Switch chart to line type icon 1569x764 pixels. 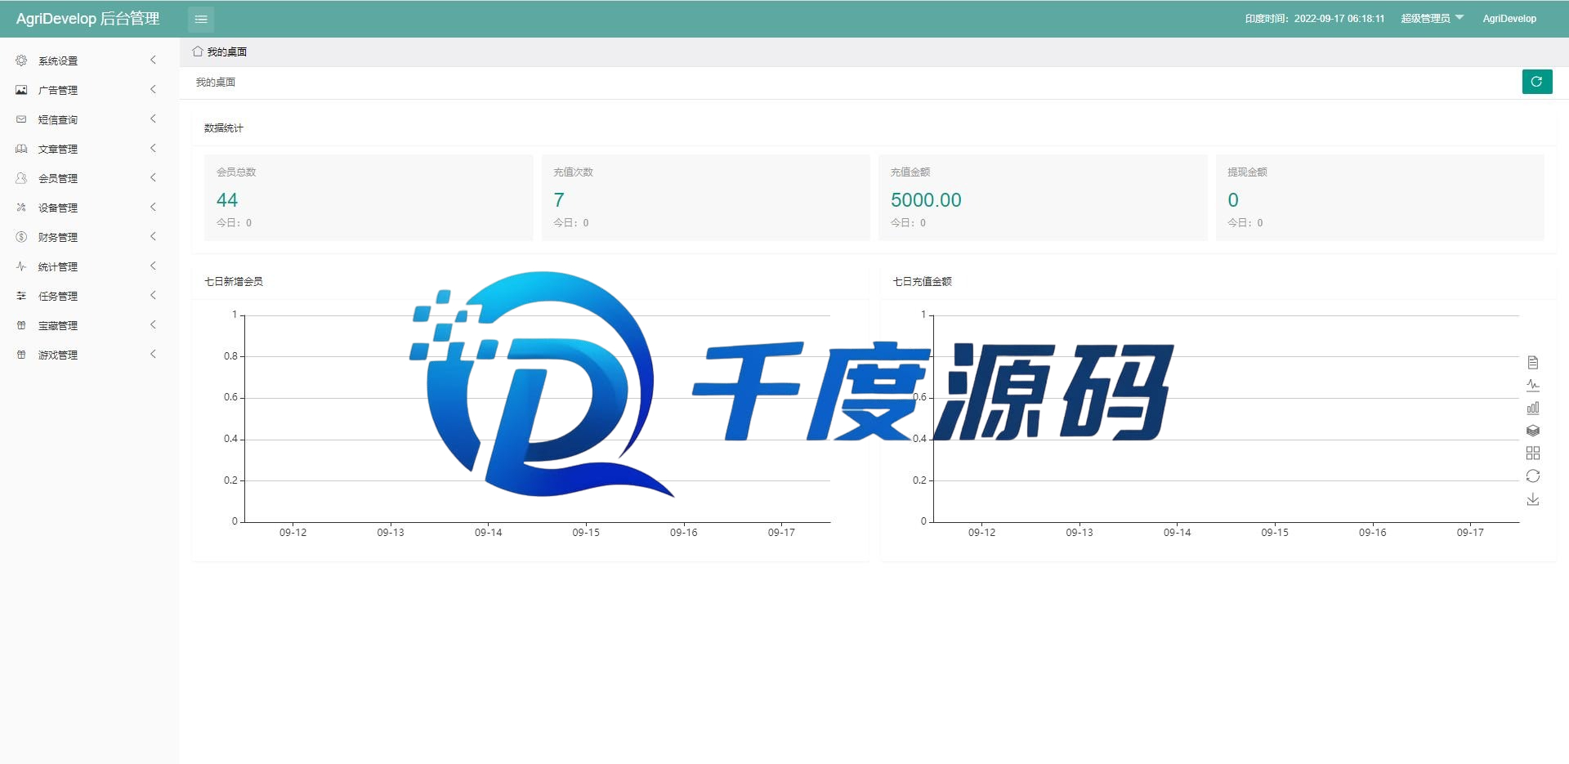(x=1533, y=385)
